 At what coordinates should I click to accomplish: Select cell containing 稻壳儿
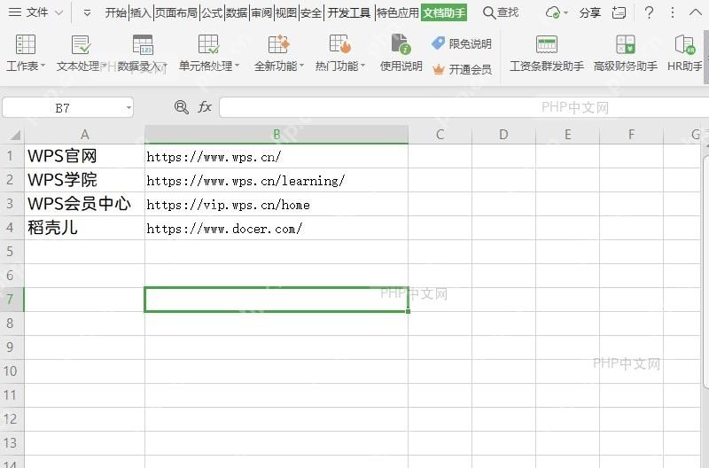click(84, 228)
